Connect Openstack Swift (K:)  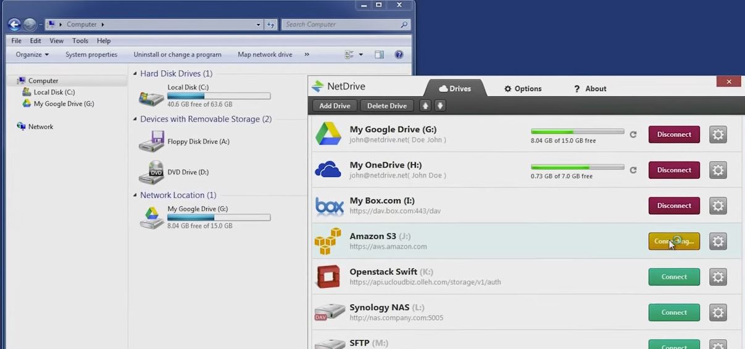point(674,277)
